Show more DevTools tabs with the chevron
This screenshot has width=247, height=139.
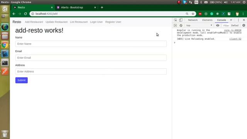231,20
